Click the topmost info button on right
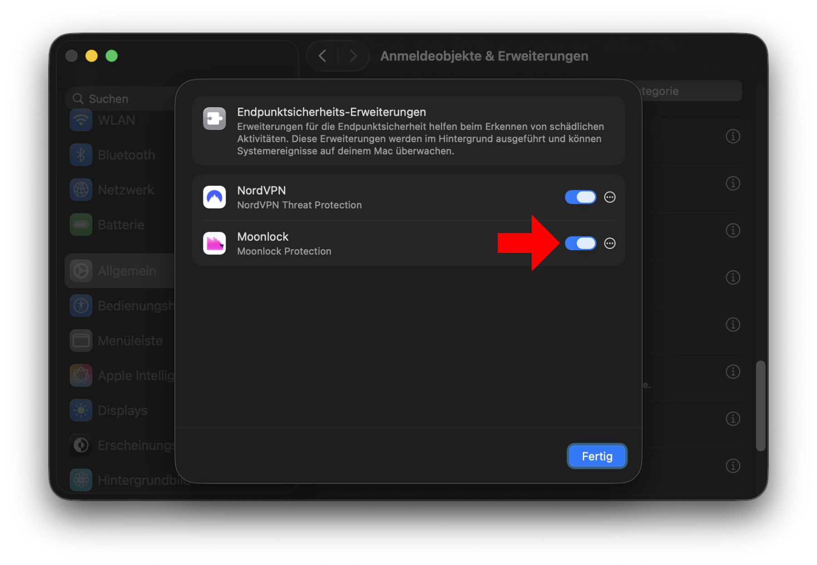The width and height of the screenshot is (817, 565). [733, 136]
